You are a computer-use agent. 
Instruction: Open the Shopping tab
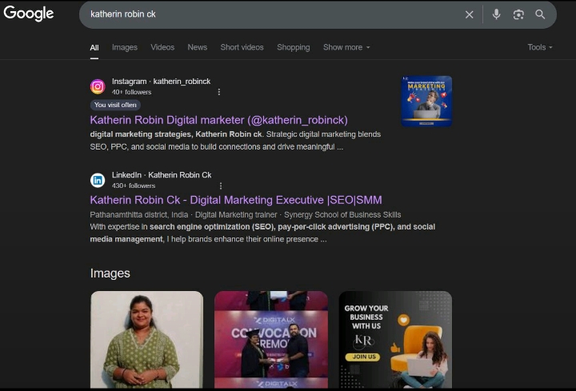(293, 47)
